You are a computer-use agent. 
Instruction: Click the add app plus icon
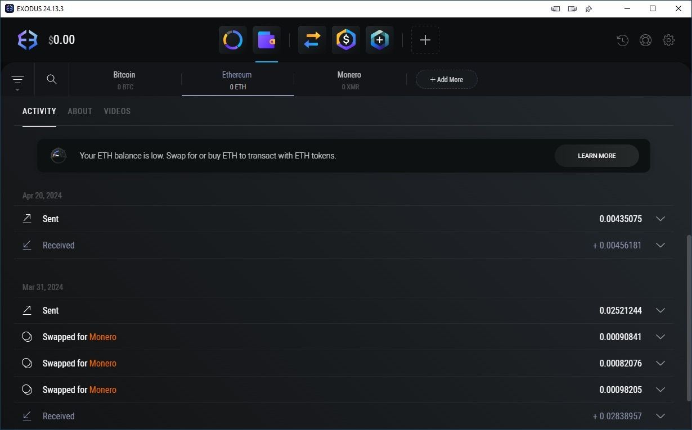point(425,40)
